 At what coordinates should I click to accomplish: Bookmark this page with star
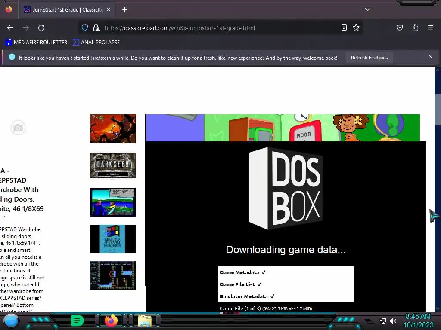coord(356,27)
